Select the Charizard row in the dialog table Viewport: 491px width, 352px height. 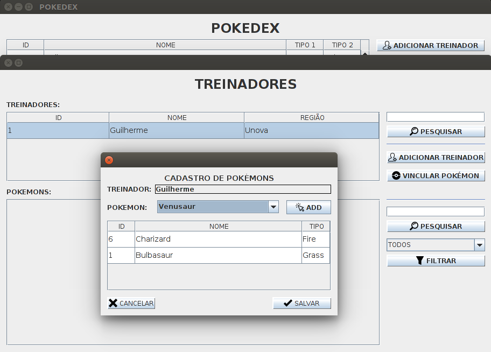[x=218, y=239]
